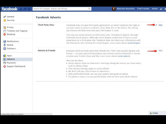Click the Adverts & Friends heading
Screen dimensions: 166x124
pyautogui.click(x=46, y=50)
